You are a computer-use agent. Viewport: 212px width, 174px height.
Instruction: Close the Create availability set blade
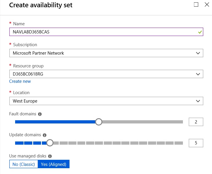[207, 5]
